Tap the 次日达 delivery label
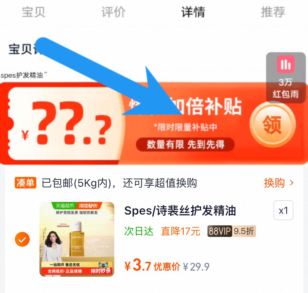Screen dimensions: 308x293 pos(139,231)
